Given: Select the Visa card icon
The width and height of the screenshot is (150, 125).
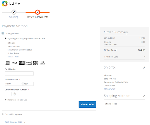Looking at the screenshot, I should click(15, 63).
